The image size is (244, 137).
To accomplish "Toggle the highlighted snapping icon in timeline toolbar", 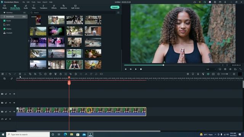I will click(208, 74).
